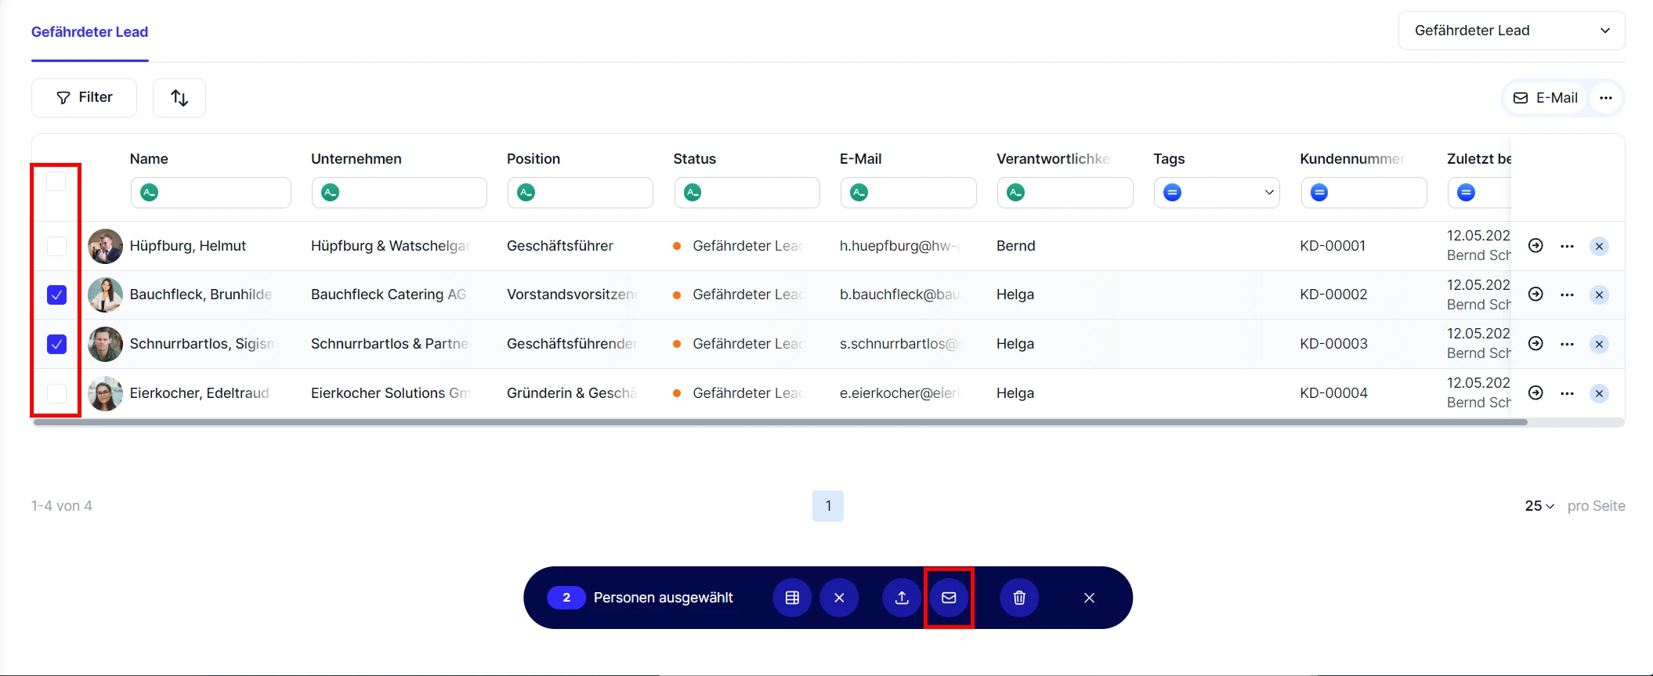Viewport: 1653px width, 676px height.
Task: Click the table icon in selection bar
Action: pos(792,598)
